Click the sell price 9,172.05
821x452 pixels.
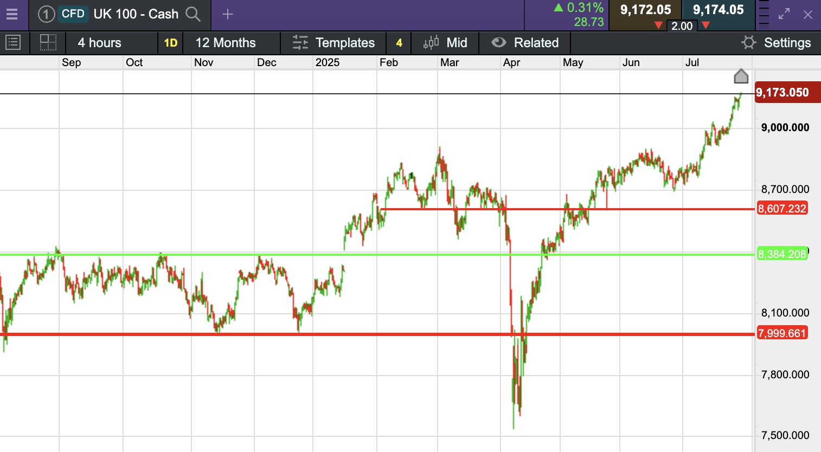point(645,10)
